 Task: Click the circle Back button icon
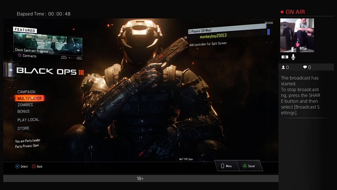34,167
